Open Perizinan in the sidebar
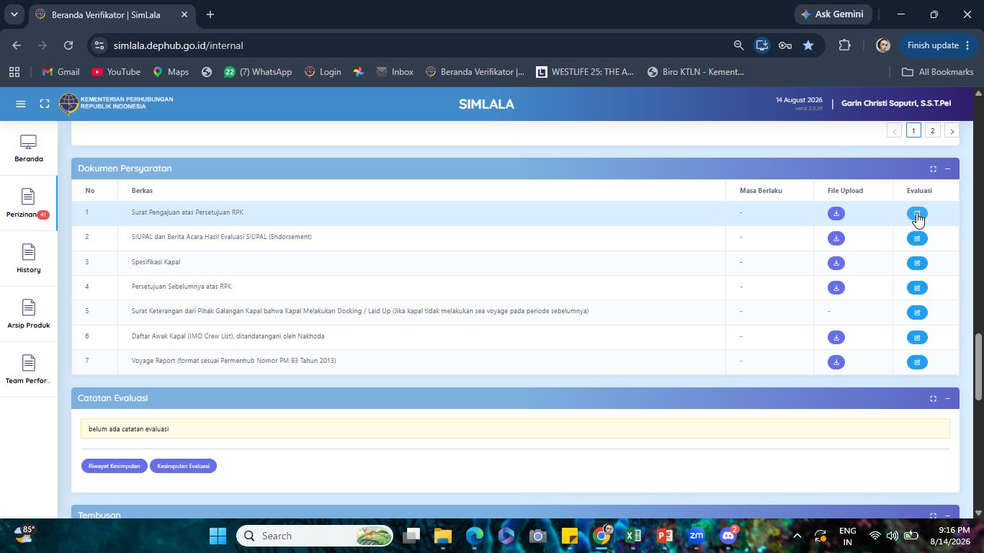Viewport: 984px width, 553px height. point(28,203)
